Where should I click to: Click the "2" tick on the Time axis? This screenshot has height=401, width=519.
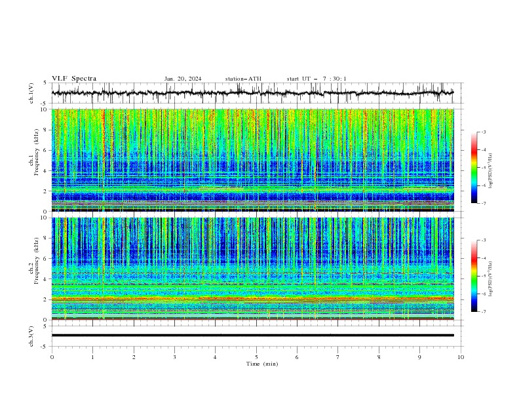click(134, 357)
